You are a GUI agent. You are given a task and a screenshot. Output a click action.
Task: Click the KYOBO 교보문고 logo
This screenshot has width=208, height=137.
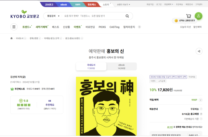tap(25, 14)
